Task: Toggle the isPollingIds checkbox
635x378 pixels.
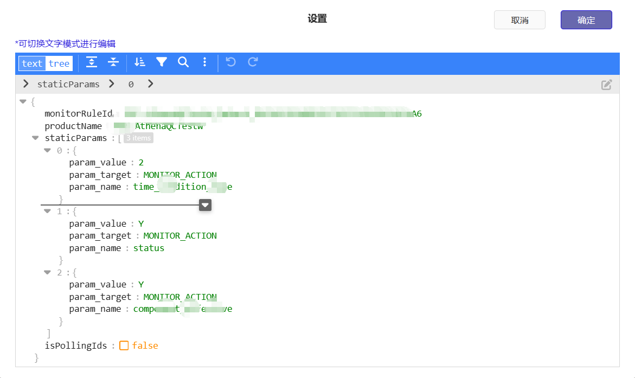Action: (x=124, y=345)
